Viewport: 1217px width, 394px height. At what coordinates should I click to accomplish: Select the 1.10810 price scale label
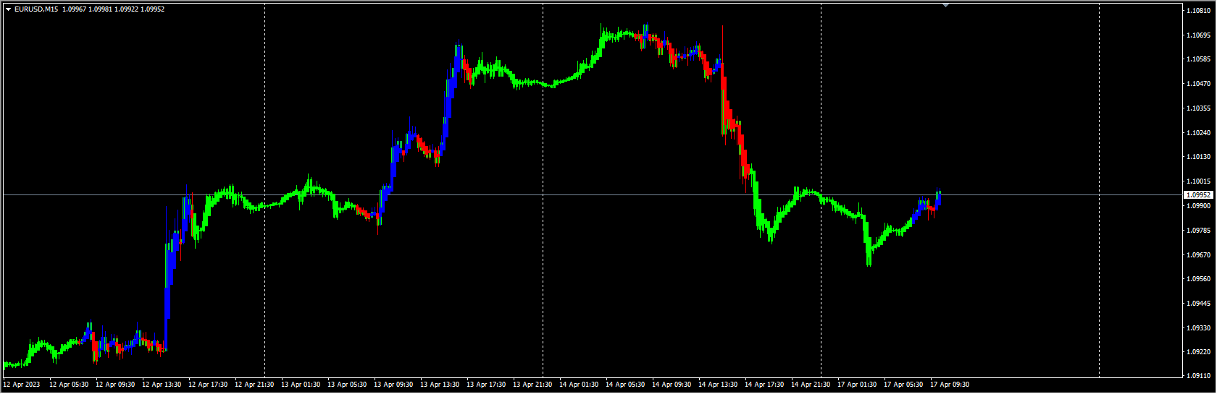tap(1199, 10)
